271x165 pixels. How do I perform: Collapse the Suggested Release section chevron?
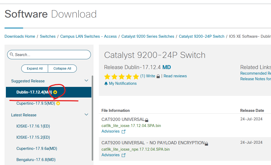click(86, 81)
